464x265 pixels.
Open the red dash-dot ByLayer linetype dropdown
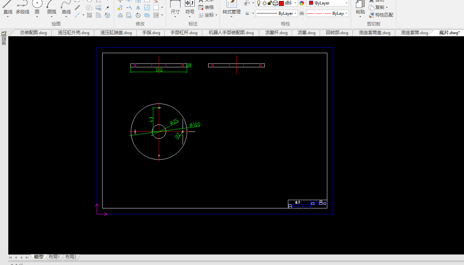coord(346,13)
